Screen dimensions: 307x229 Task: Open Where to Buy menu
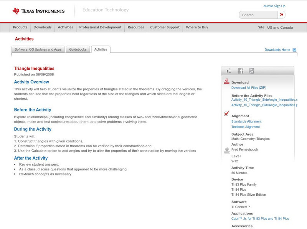pyautogui.click(x=197, y=27)
